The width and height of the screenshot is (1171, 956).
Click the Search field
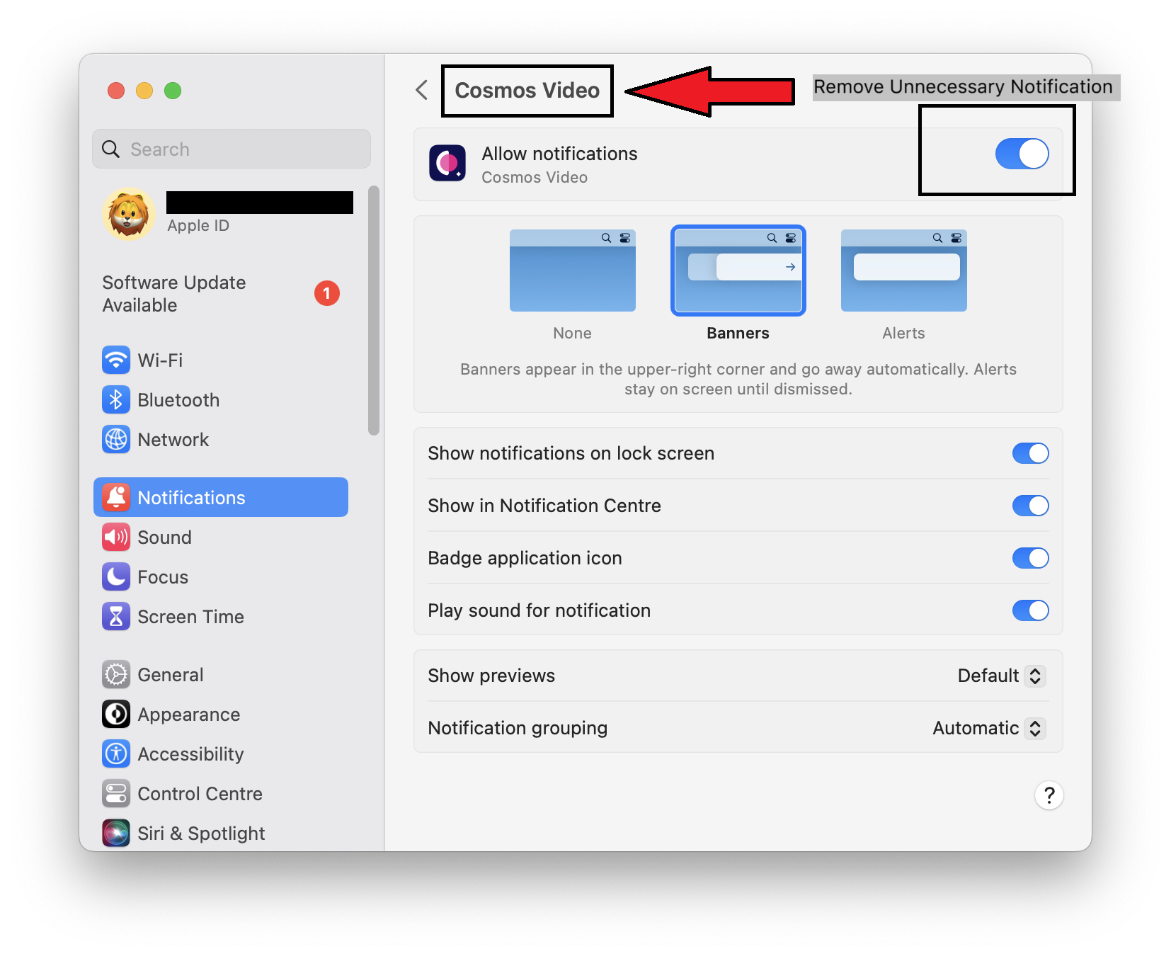click(x=232, y=149)
